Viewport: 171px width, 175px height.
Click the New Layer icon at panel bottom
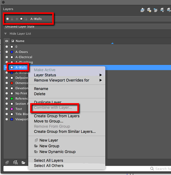coord(7,163)
